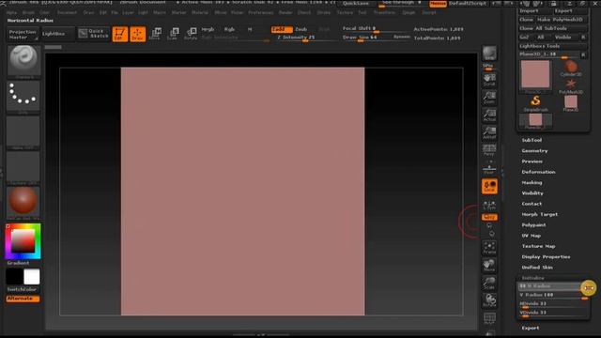Click the Gradient button
Viewport: 601px width, 338px height.
pyautogui.click(x=18, y=263)
